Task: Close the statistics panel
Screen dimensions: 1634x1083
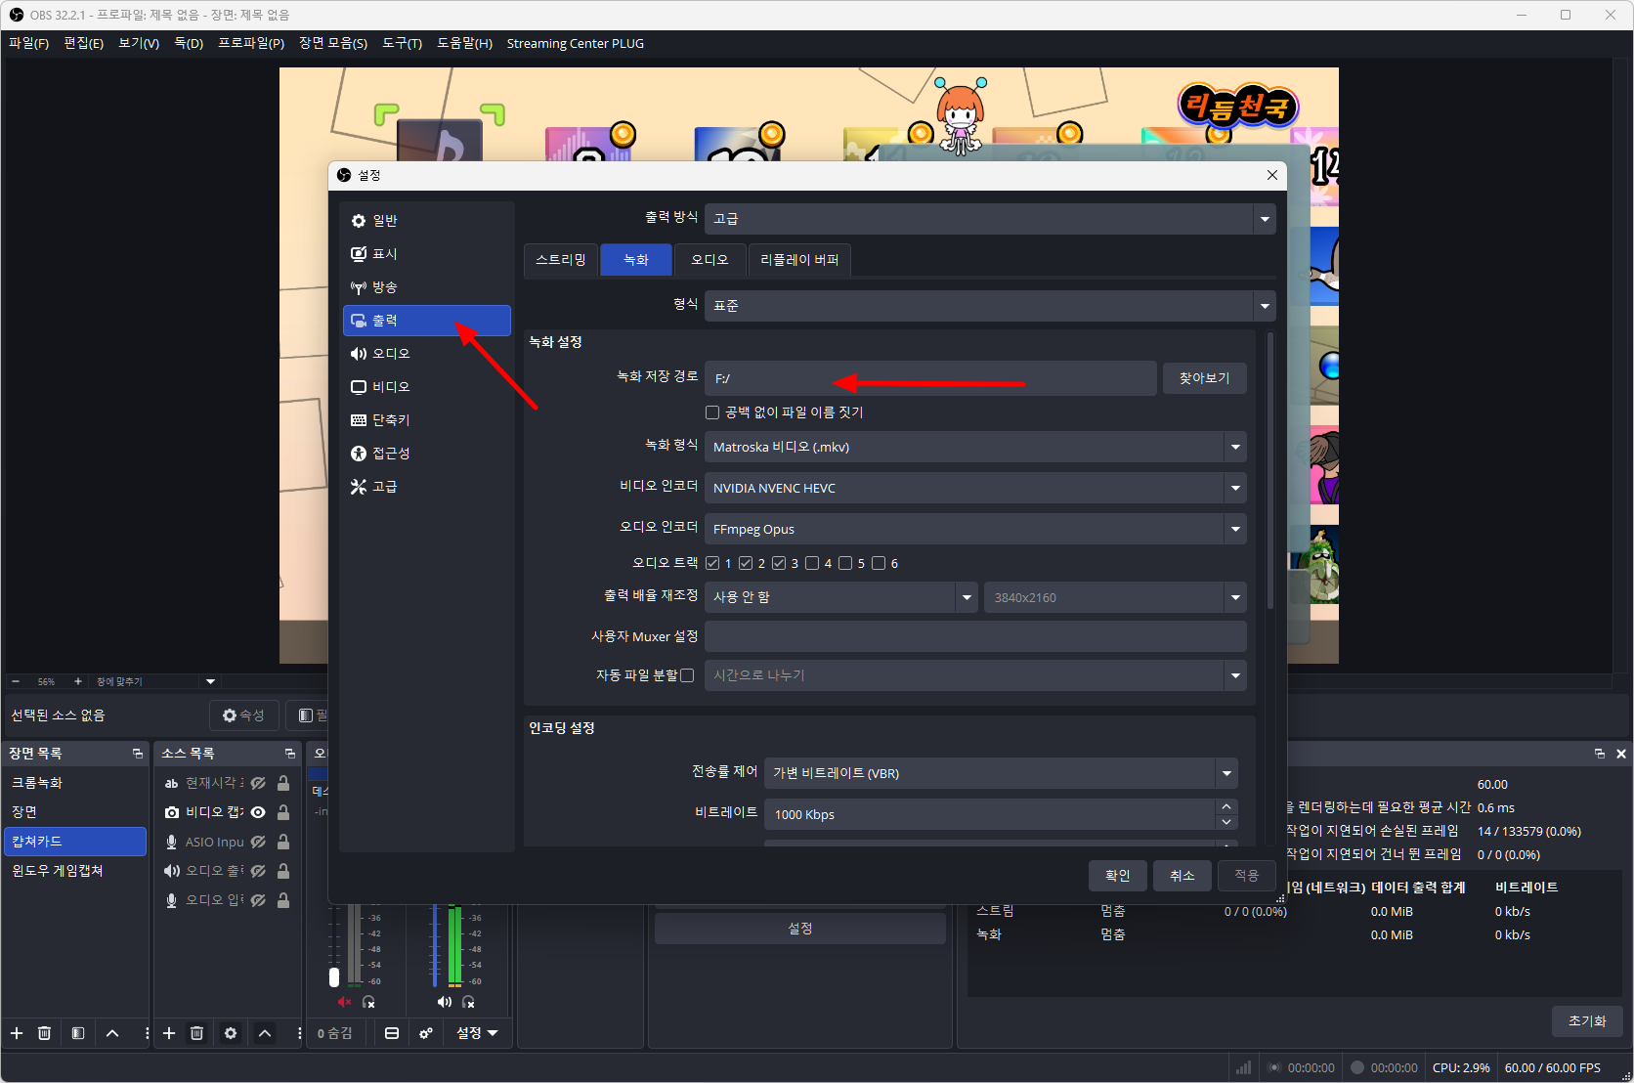Action: point(1621,754)
